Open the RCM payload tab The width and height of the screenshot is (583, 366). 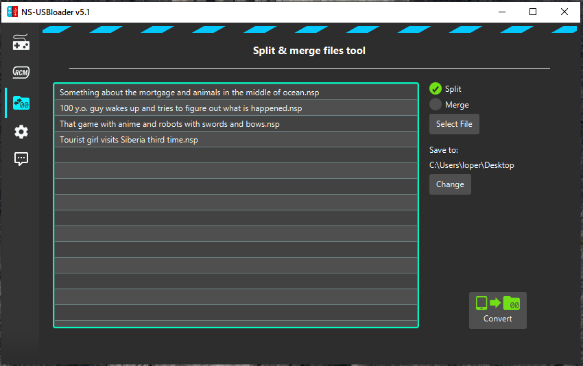click(x=21, y=72)
